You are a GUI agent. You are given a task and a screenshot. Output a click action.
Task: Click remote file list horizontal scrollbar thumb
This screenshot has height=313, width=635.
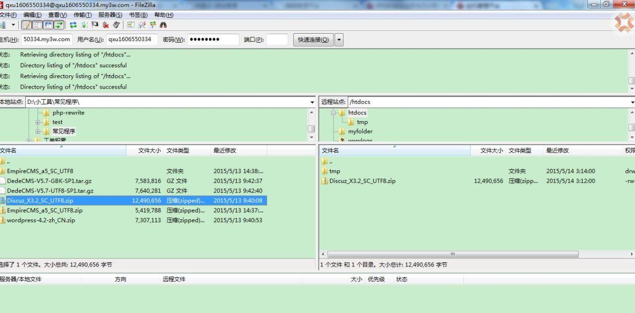coord(453,254)
